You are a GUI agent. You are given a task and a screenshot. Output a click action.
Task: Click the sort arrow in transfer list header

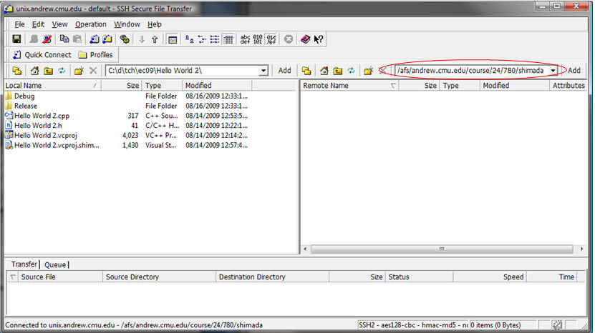coord(13,277)
